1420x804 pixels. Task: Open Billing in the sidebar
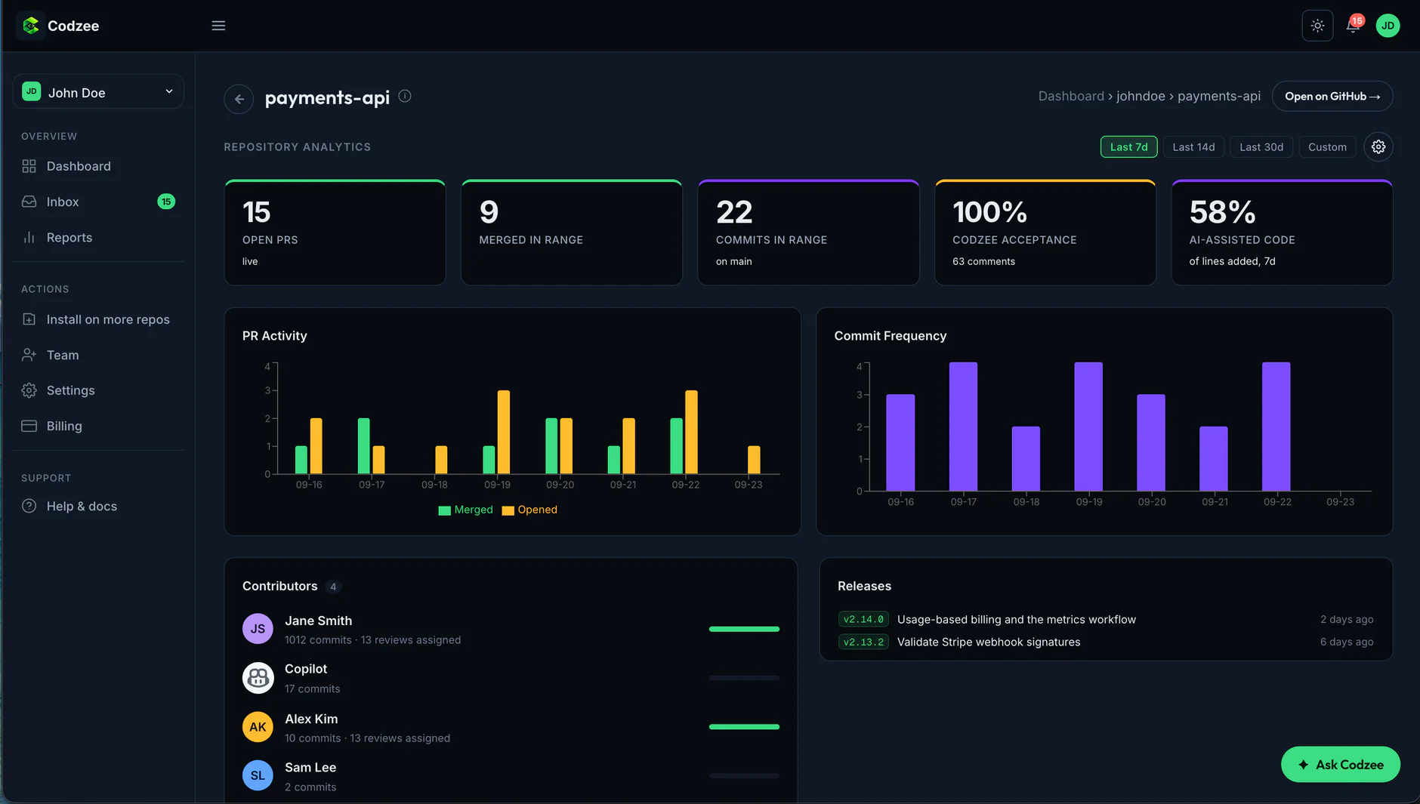(98, 426)
